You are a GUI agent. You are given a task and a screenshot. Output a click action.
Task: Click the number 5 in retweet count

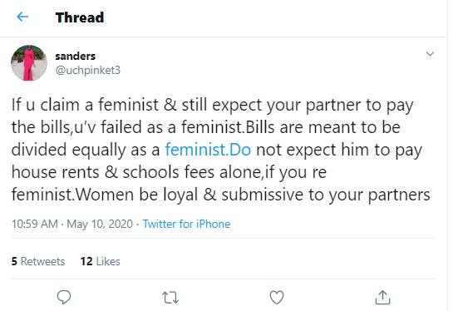(x=14, y=261)
